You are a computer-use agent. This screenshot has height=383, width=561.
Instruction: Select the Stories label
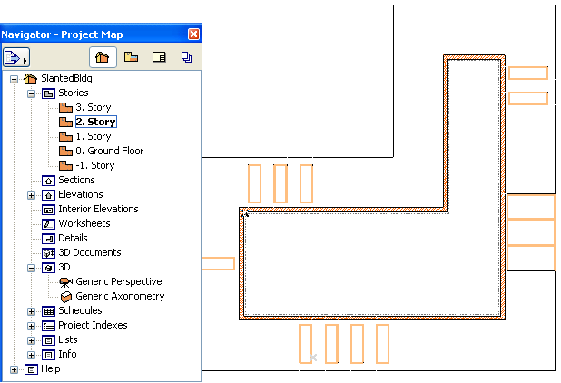[74, 93]
